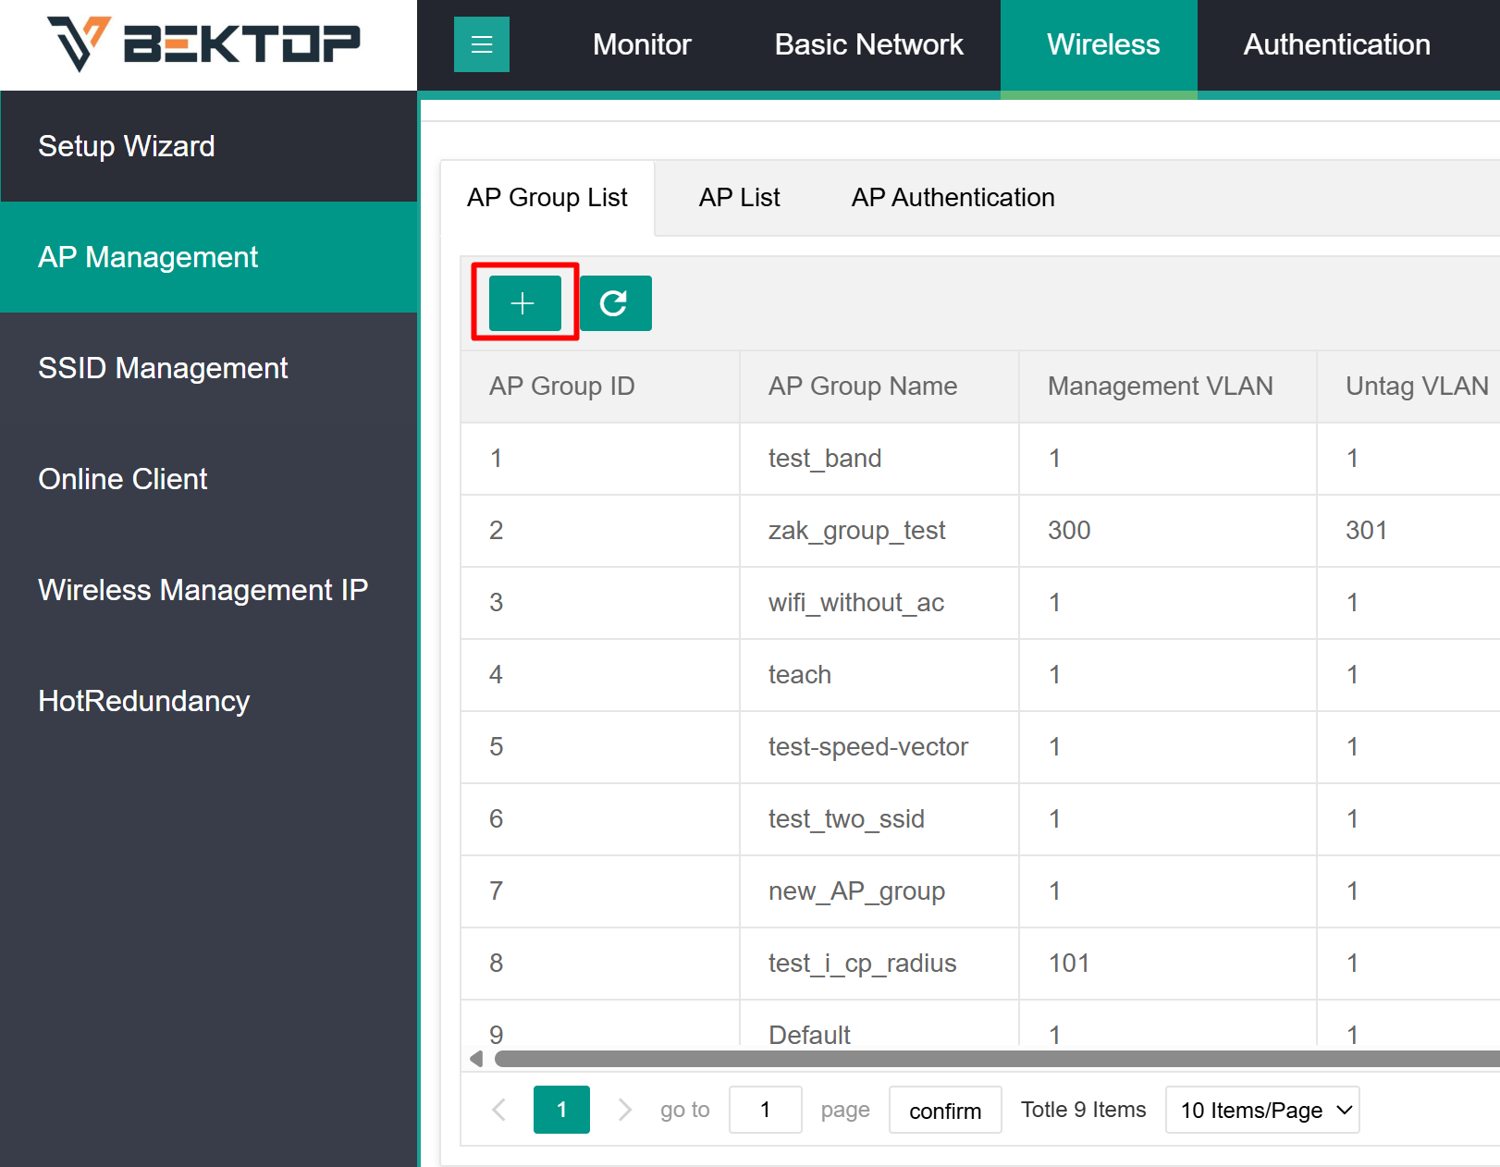Click the refresh icon in the toolbar
1500x1167 pixels.
click(x=615, y=303)
